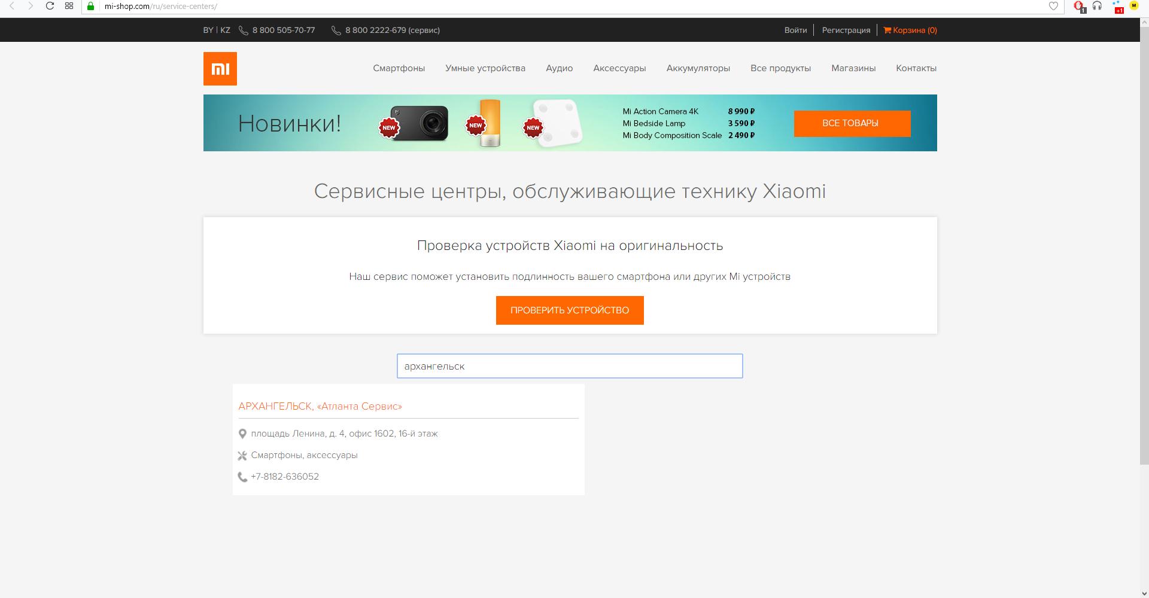Screen dimensions: 1149x598
Task: Click the 2 490 ₽ price
Action: tap(741, 135)
